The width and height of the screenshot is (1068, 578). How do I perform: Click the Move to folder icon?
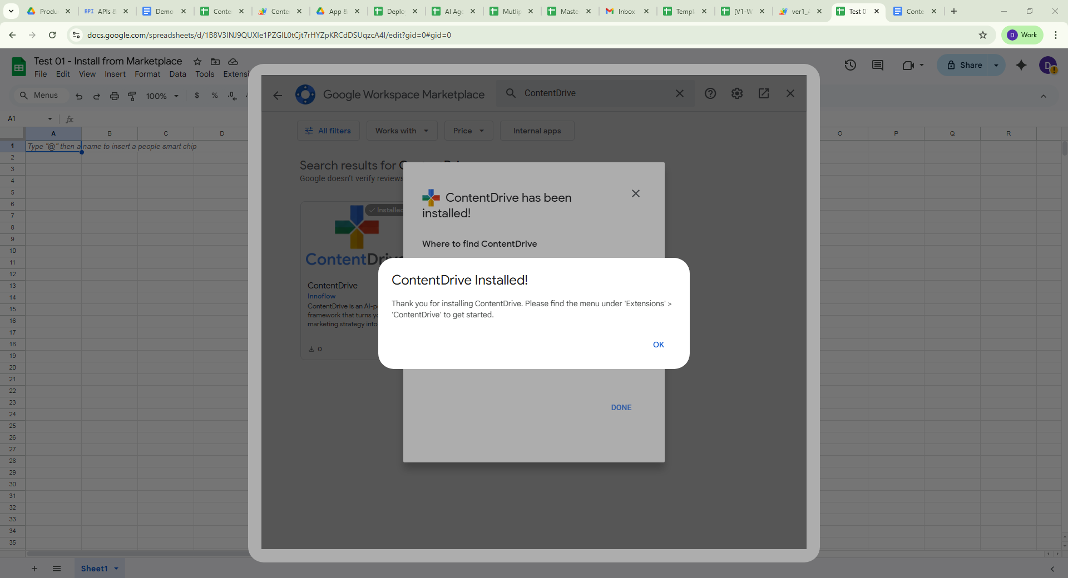coord(215,62)
